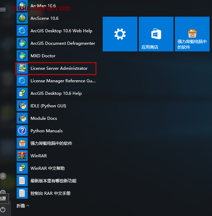Click the Module Docs Python icon
Screen dimensions: 212x216
pyautogui.click(x=22, y=118)
